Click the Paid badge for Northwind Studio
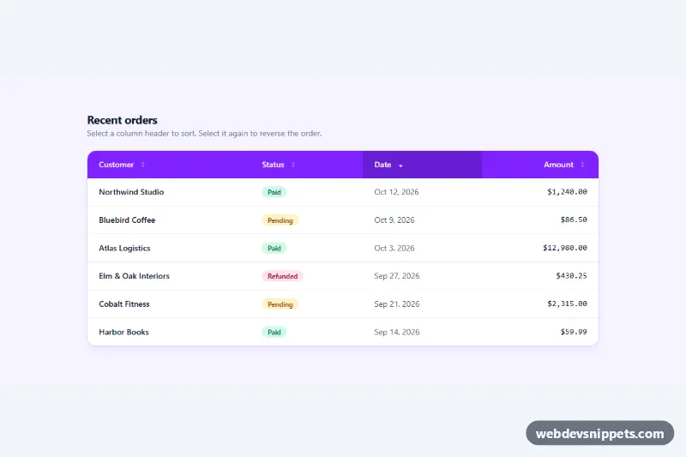Viewport: 686px width, 457px height. [274, 192]
